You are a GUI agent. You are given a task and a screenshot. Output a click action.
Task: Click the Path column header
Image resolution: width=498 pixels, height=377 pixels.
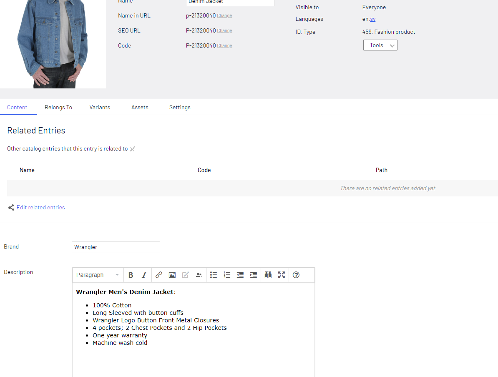tap(382, 170)
